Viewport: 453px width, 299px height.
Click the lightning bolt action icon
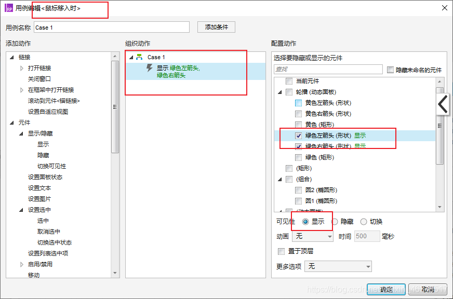pos(150,68)
